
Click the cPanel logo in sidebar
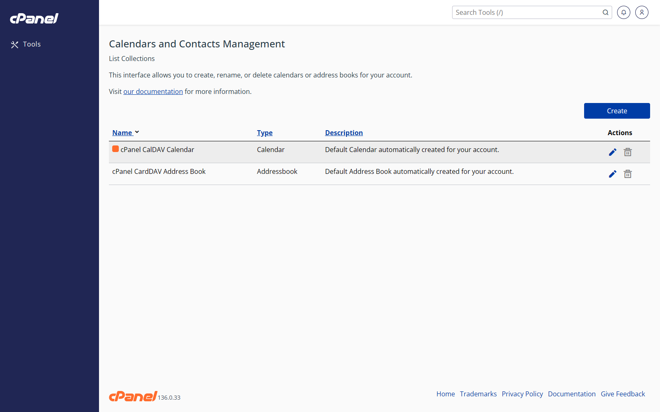(34, 19)
